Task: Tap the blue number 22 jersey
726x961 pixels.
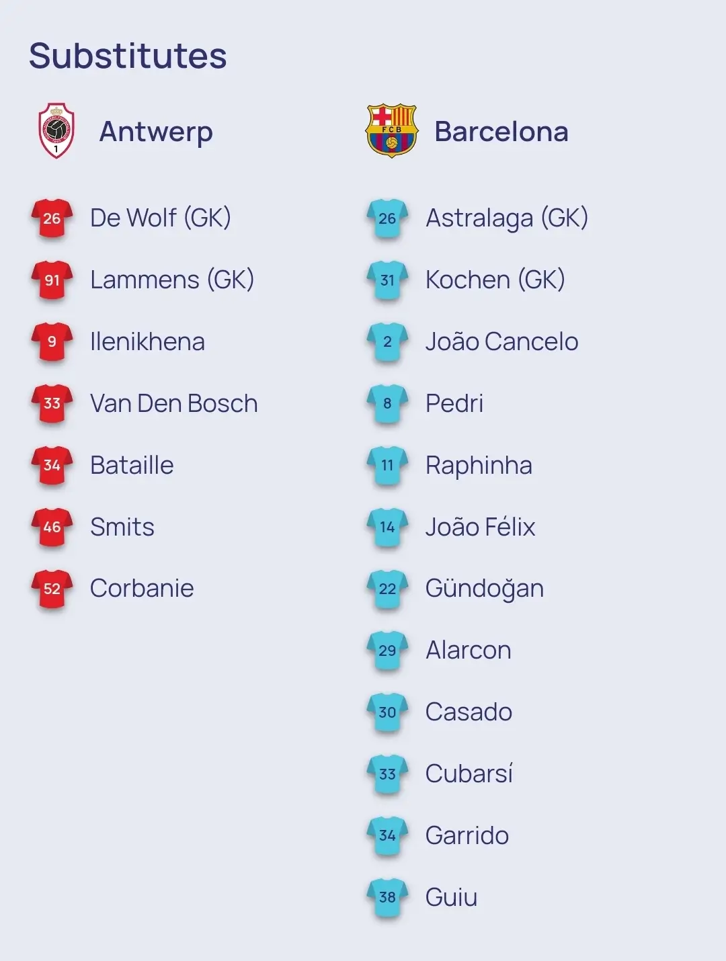Action: pyautogui.click(x=387, y=589)
